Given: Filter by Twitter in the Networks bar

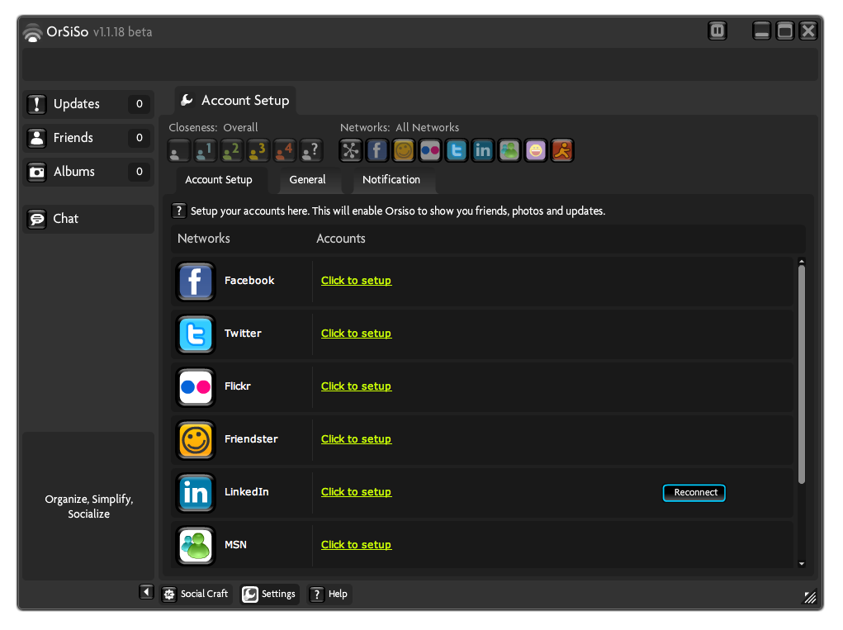Looking at the screenshot, I should (x=457, y=150).
